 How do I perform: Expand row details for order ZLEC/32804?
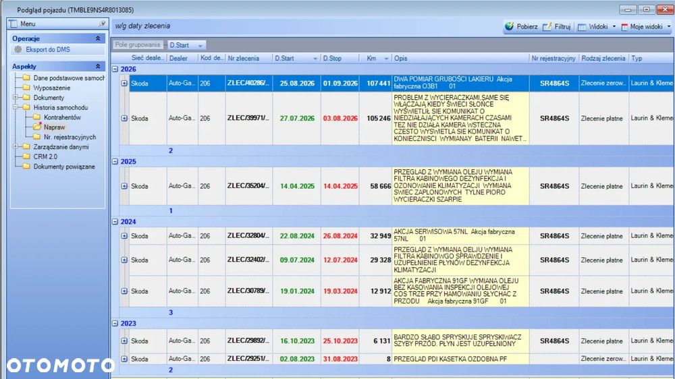tap(124, 236)
